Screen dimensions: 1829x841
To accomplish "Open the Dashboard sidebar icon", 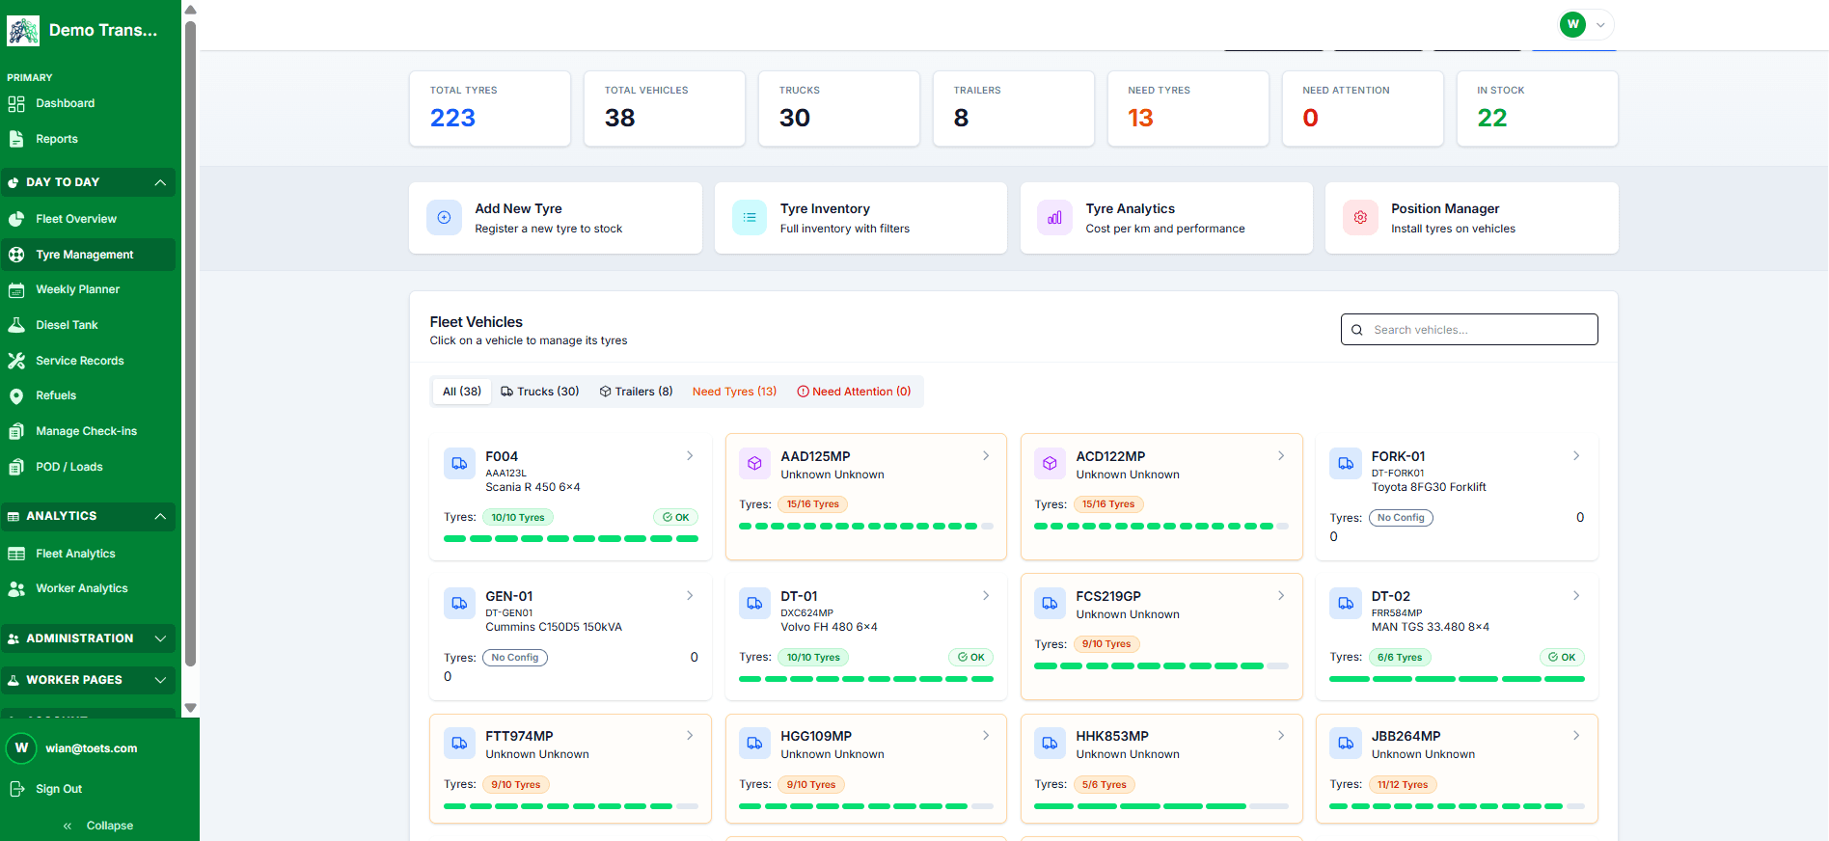I will [16, 103].
